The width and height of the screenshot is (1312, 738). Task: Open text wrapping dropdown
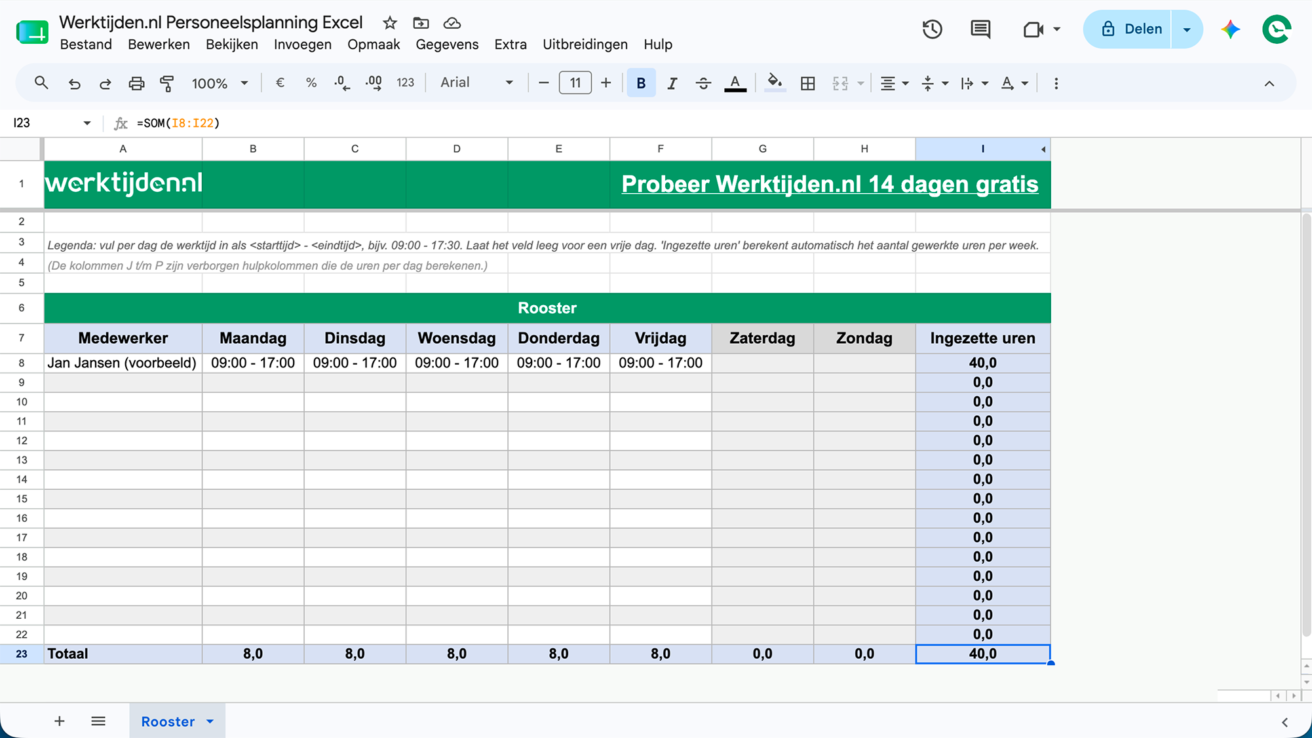[974, 83]
